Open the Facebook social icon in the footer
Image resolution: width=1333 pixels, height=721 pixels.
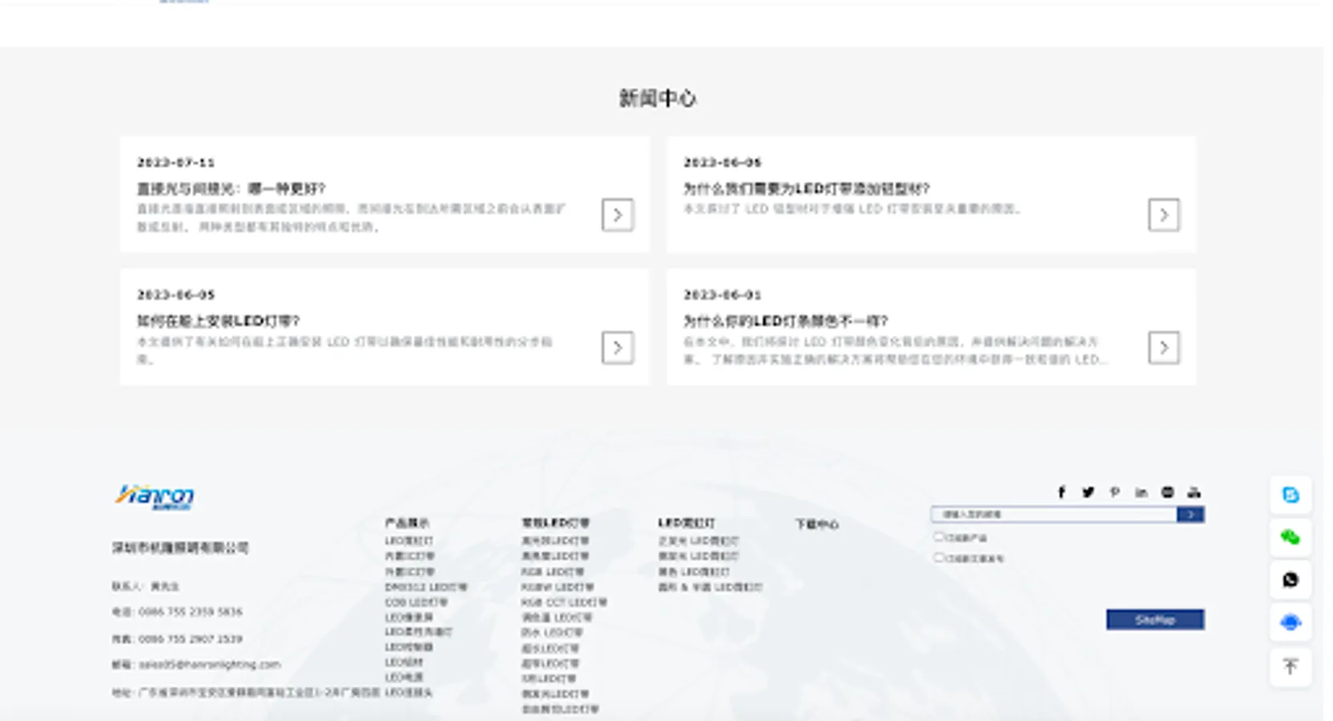(x=1061, y=492)
